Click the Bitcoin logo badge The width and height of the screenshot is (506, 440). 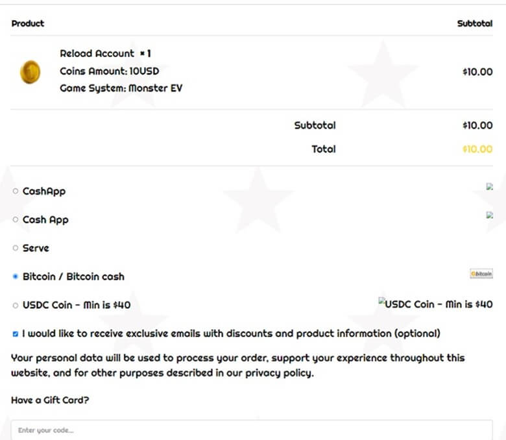pos(481,274)
